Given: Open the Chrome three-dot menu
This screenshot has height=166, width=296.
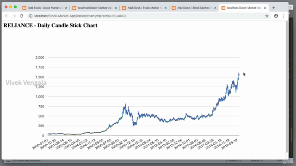Looking at the screenshot, I should 284,16.
